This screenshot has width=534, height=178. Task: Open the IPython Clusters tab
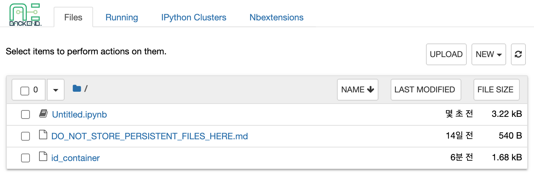point(194,17)
